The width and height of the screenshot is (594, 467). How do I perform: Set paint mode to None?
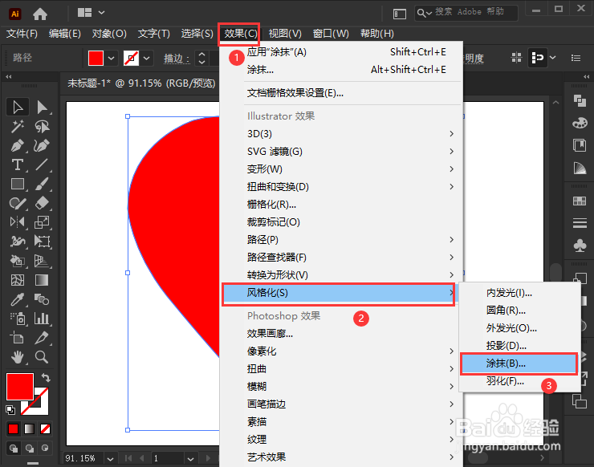(x=45, y=428)
